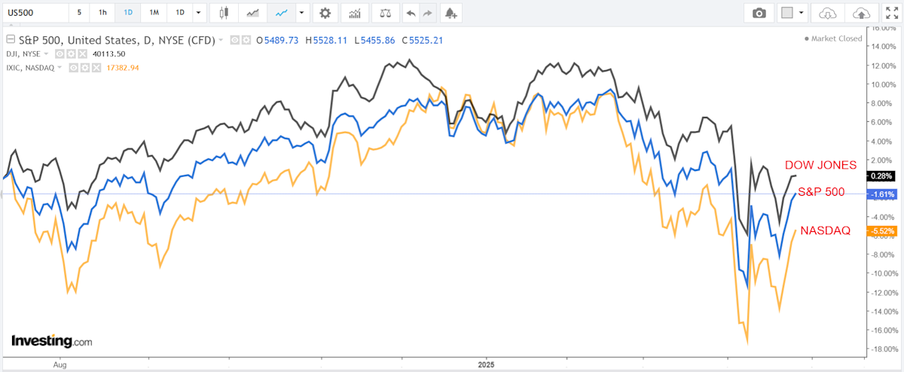Open settings gear for DJI series
The image size is (904, 372).
[71, 54]
